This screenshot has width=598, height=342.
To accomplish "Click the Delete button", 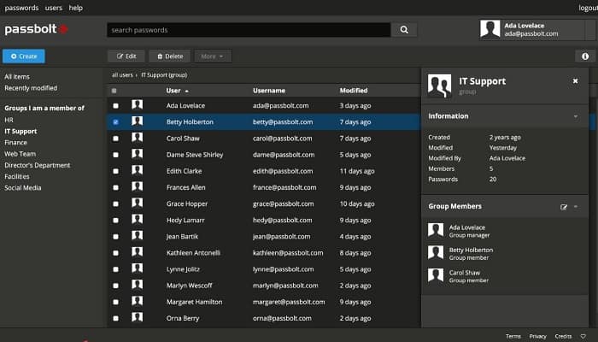I will 170,56.
